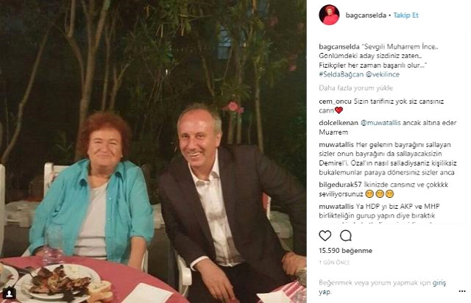The image size is (471, 303).
Task: Open the @muwatallis mention in the comment
Action: [x=380, y=123]
